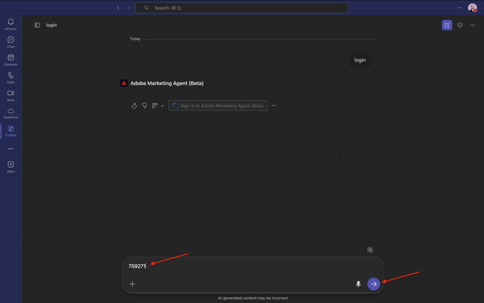This screenshot has width=484, height=303.
Task: Click the Search box at top
Action: 241,8
